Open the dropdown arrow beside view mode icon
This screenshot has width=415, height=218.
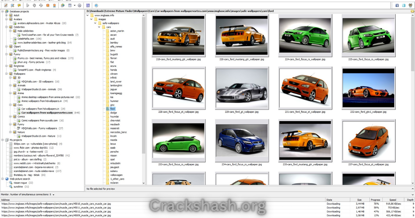coord(74,6)
